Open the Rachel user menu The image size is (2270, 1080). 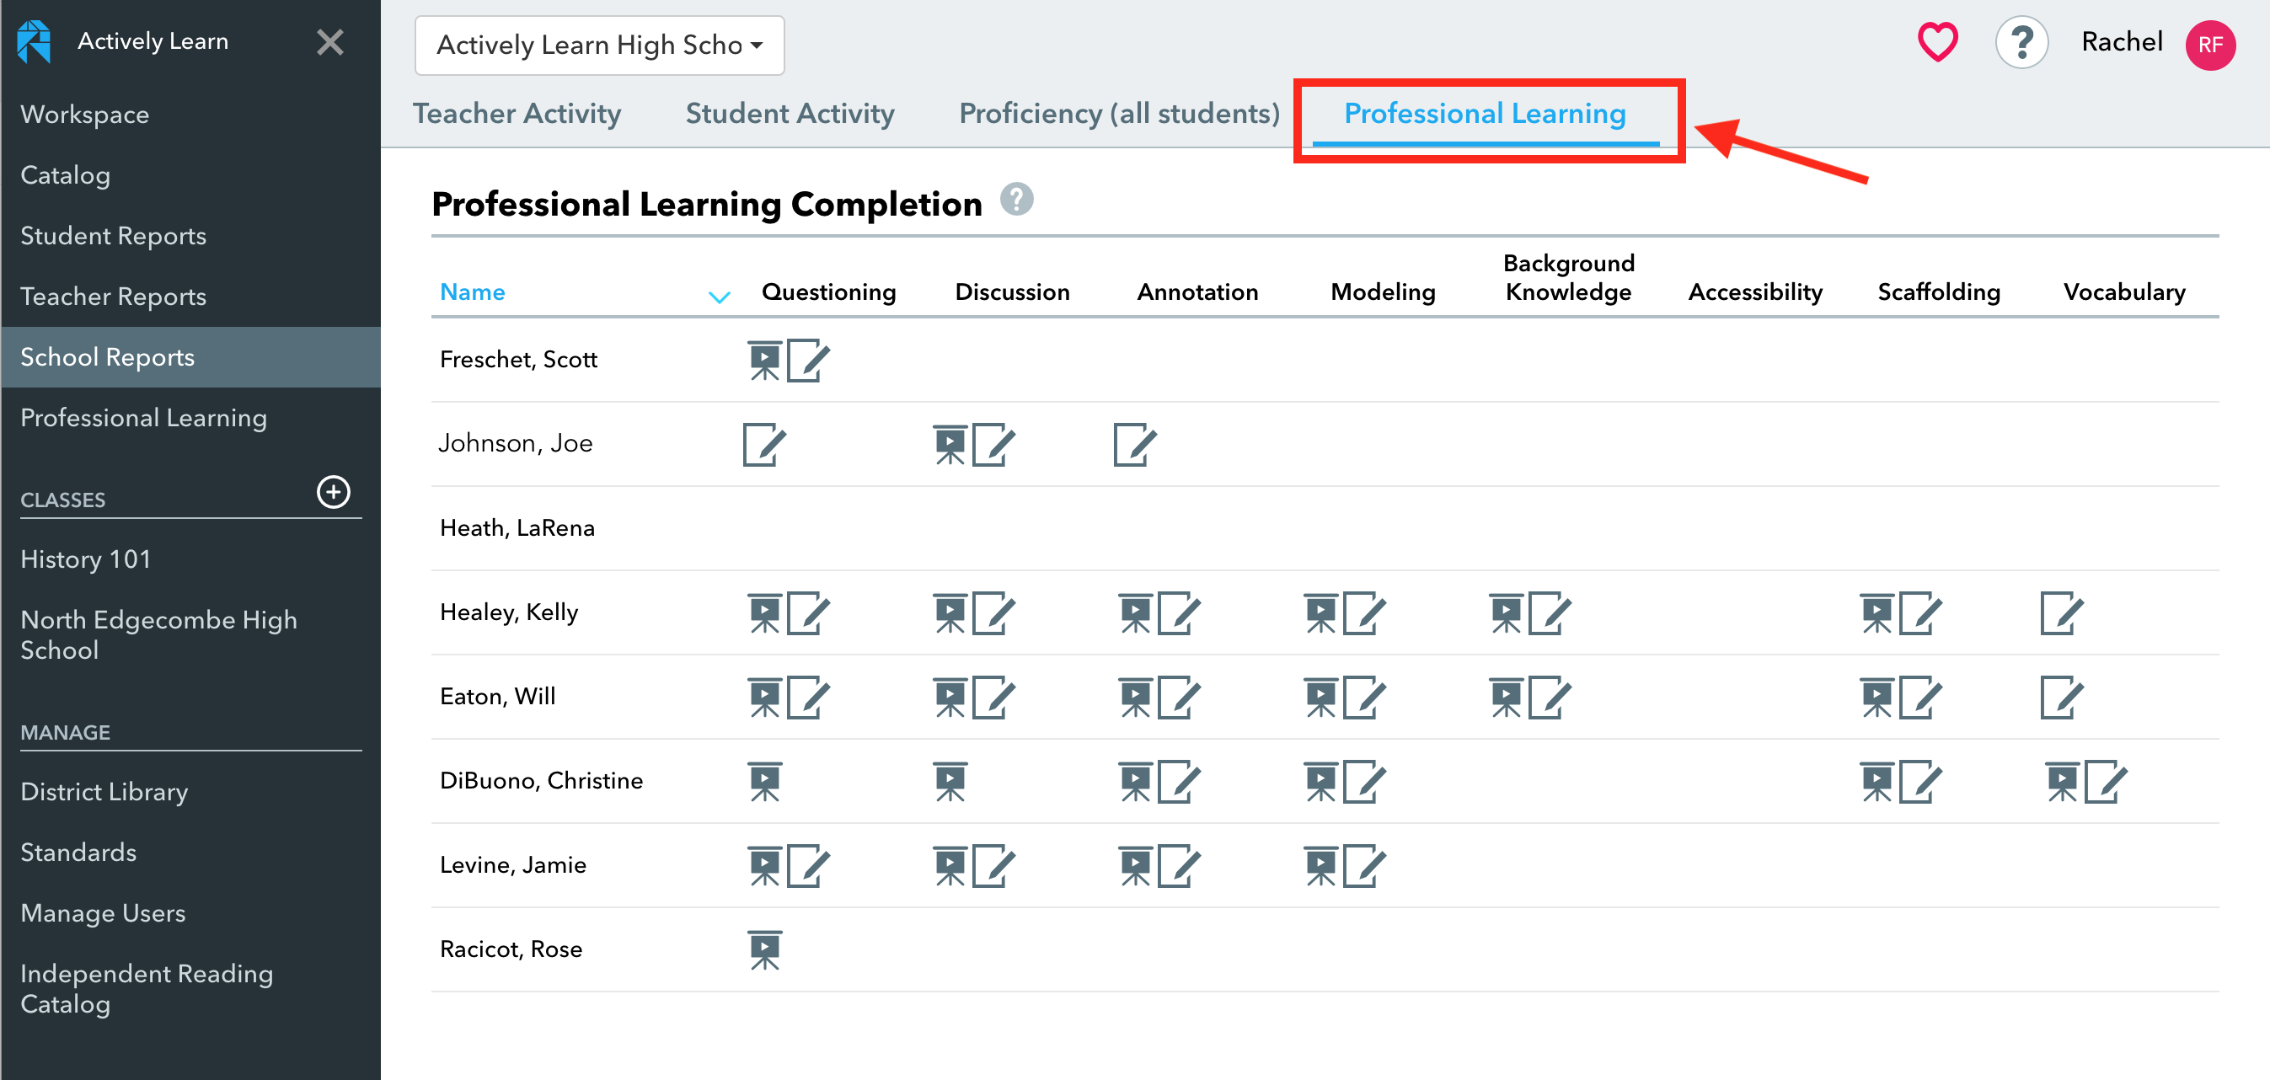coord(2121,42)
